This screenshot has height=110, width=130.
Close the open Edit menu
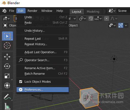[x=21, y=11]
